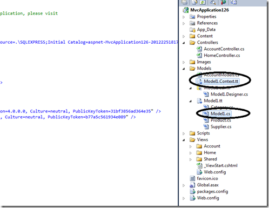
Task: Click the project-level Web.config icon below packages.config
Action: pos(192,198)
